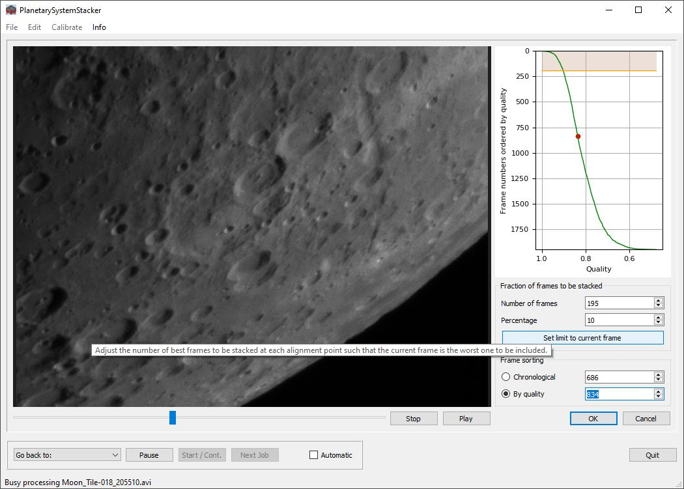The width and height of the screenshot is (684, 489).
Task: Open the Calibrate menu
Action: click(x=66, y=27)
